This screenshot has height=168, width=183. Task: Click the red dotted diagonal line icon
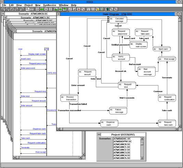pos(83,9)
